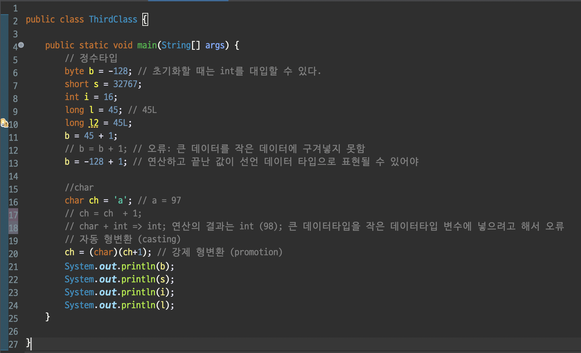Viewport: 581px width, 353px height.
Task: Click the (promotion) comment text
Action: click(256, 252)
